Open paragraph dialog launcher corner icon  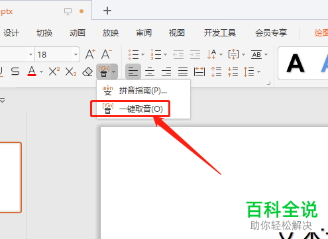tap(268, 83)
